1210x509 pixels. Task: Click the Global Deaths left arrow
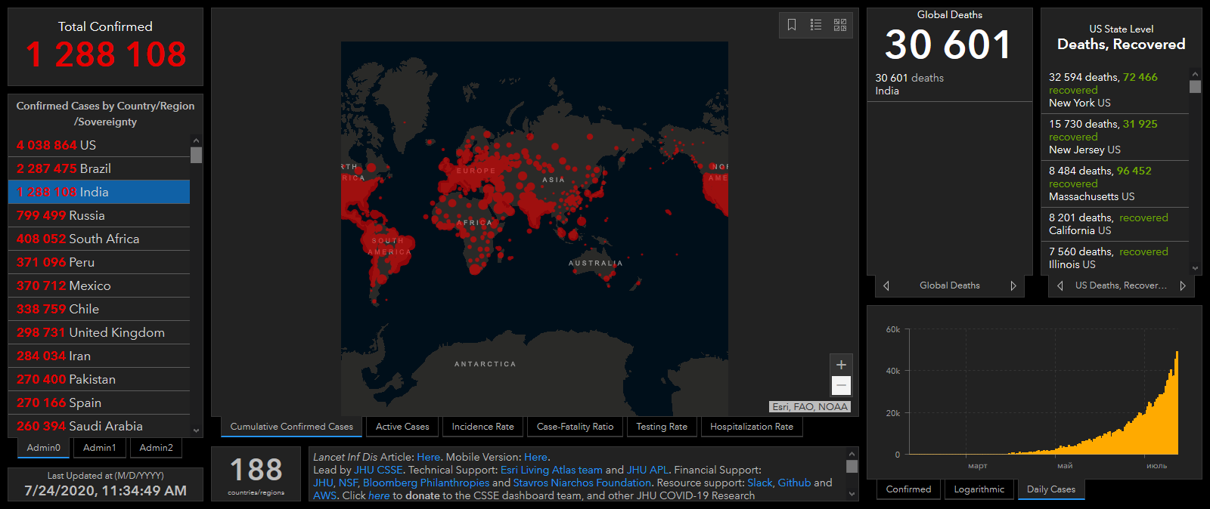point(886,285)
